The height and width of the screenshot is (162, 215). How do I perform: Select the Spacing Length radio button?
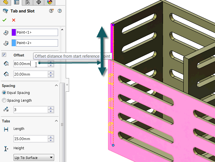4,100
